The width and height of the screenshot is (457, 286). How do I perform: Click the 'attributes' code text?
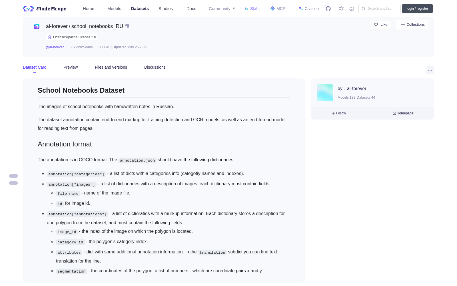pos(69,252)
